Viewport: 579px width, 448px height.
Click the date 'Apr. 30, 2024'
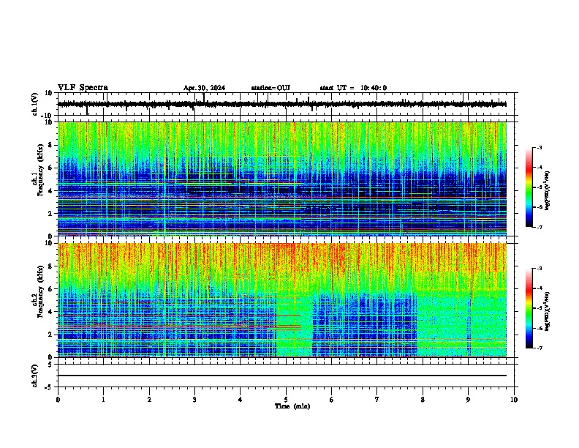204,88
